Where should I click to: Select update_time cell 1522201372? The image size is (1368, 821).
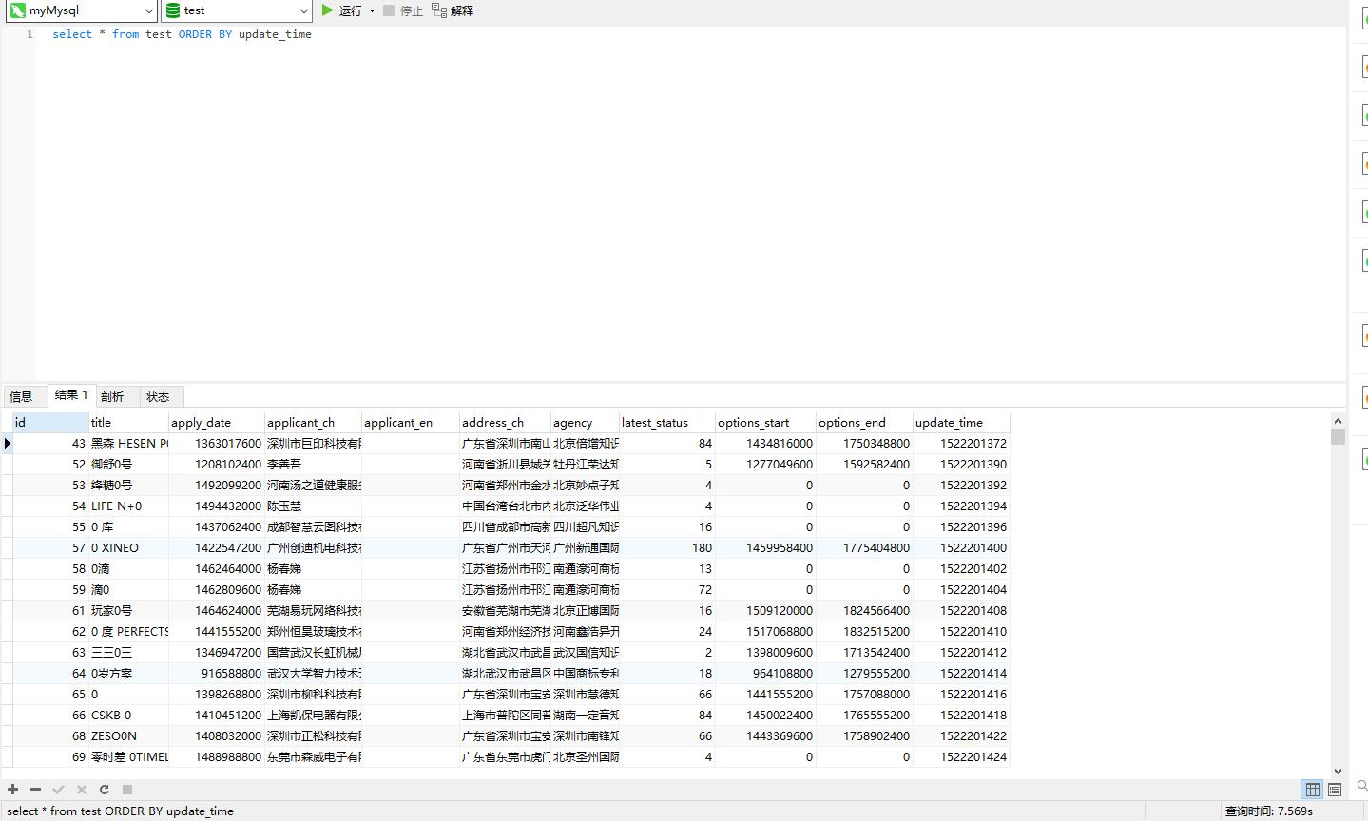coord(961,444)
